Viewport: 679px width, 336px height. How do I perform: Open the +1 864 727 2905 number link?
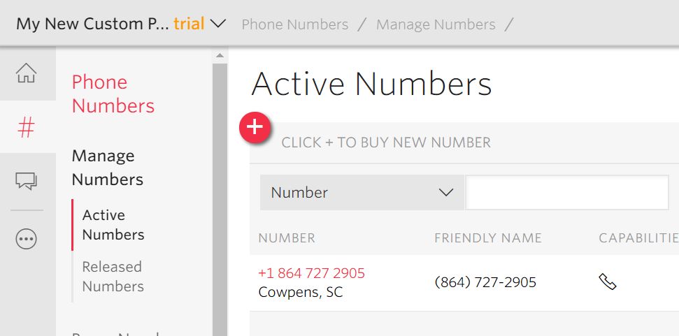(311, 273)
